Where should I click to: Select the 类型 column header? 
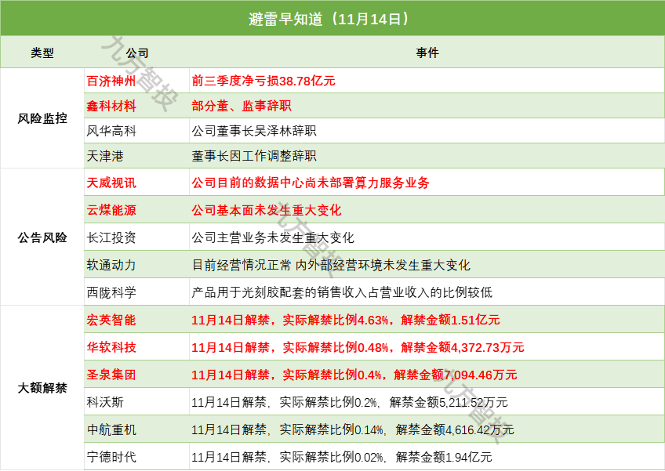(x=42, y=53)
